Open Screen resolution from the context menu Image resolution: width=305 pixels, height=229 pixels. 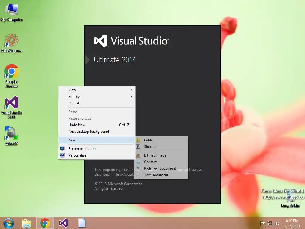[97, 149]
